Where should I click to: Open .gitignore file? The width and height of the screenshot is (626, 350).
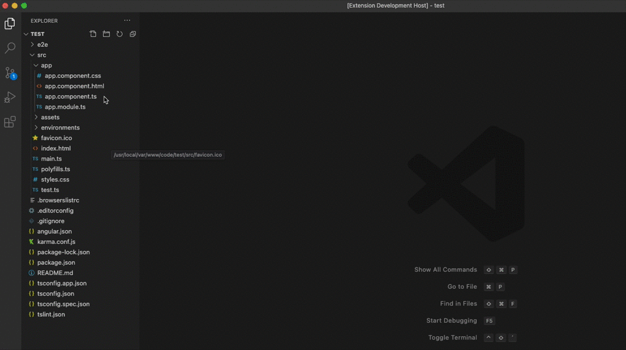[51, 221]
